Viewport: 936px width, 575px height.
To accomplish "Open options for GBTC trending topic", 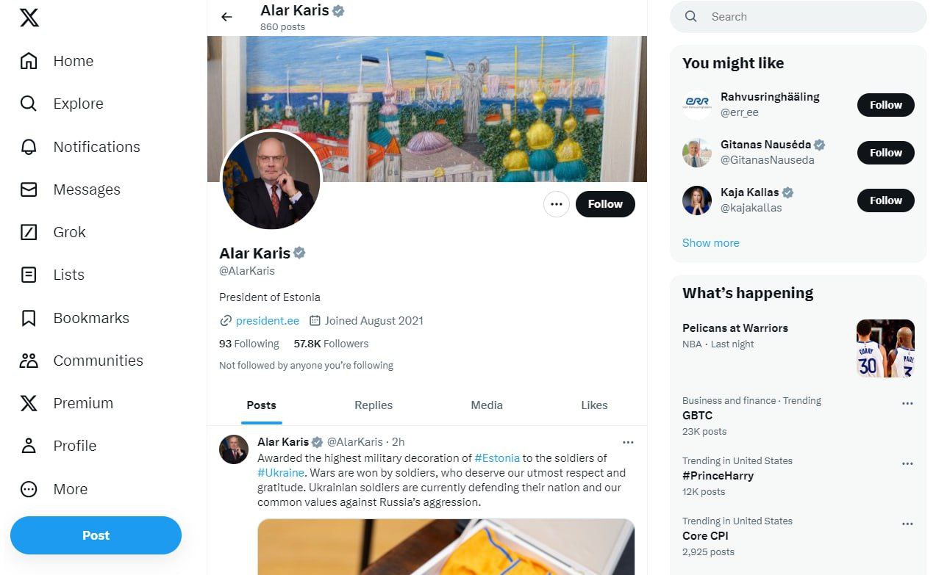I will [x=907, y=403].
